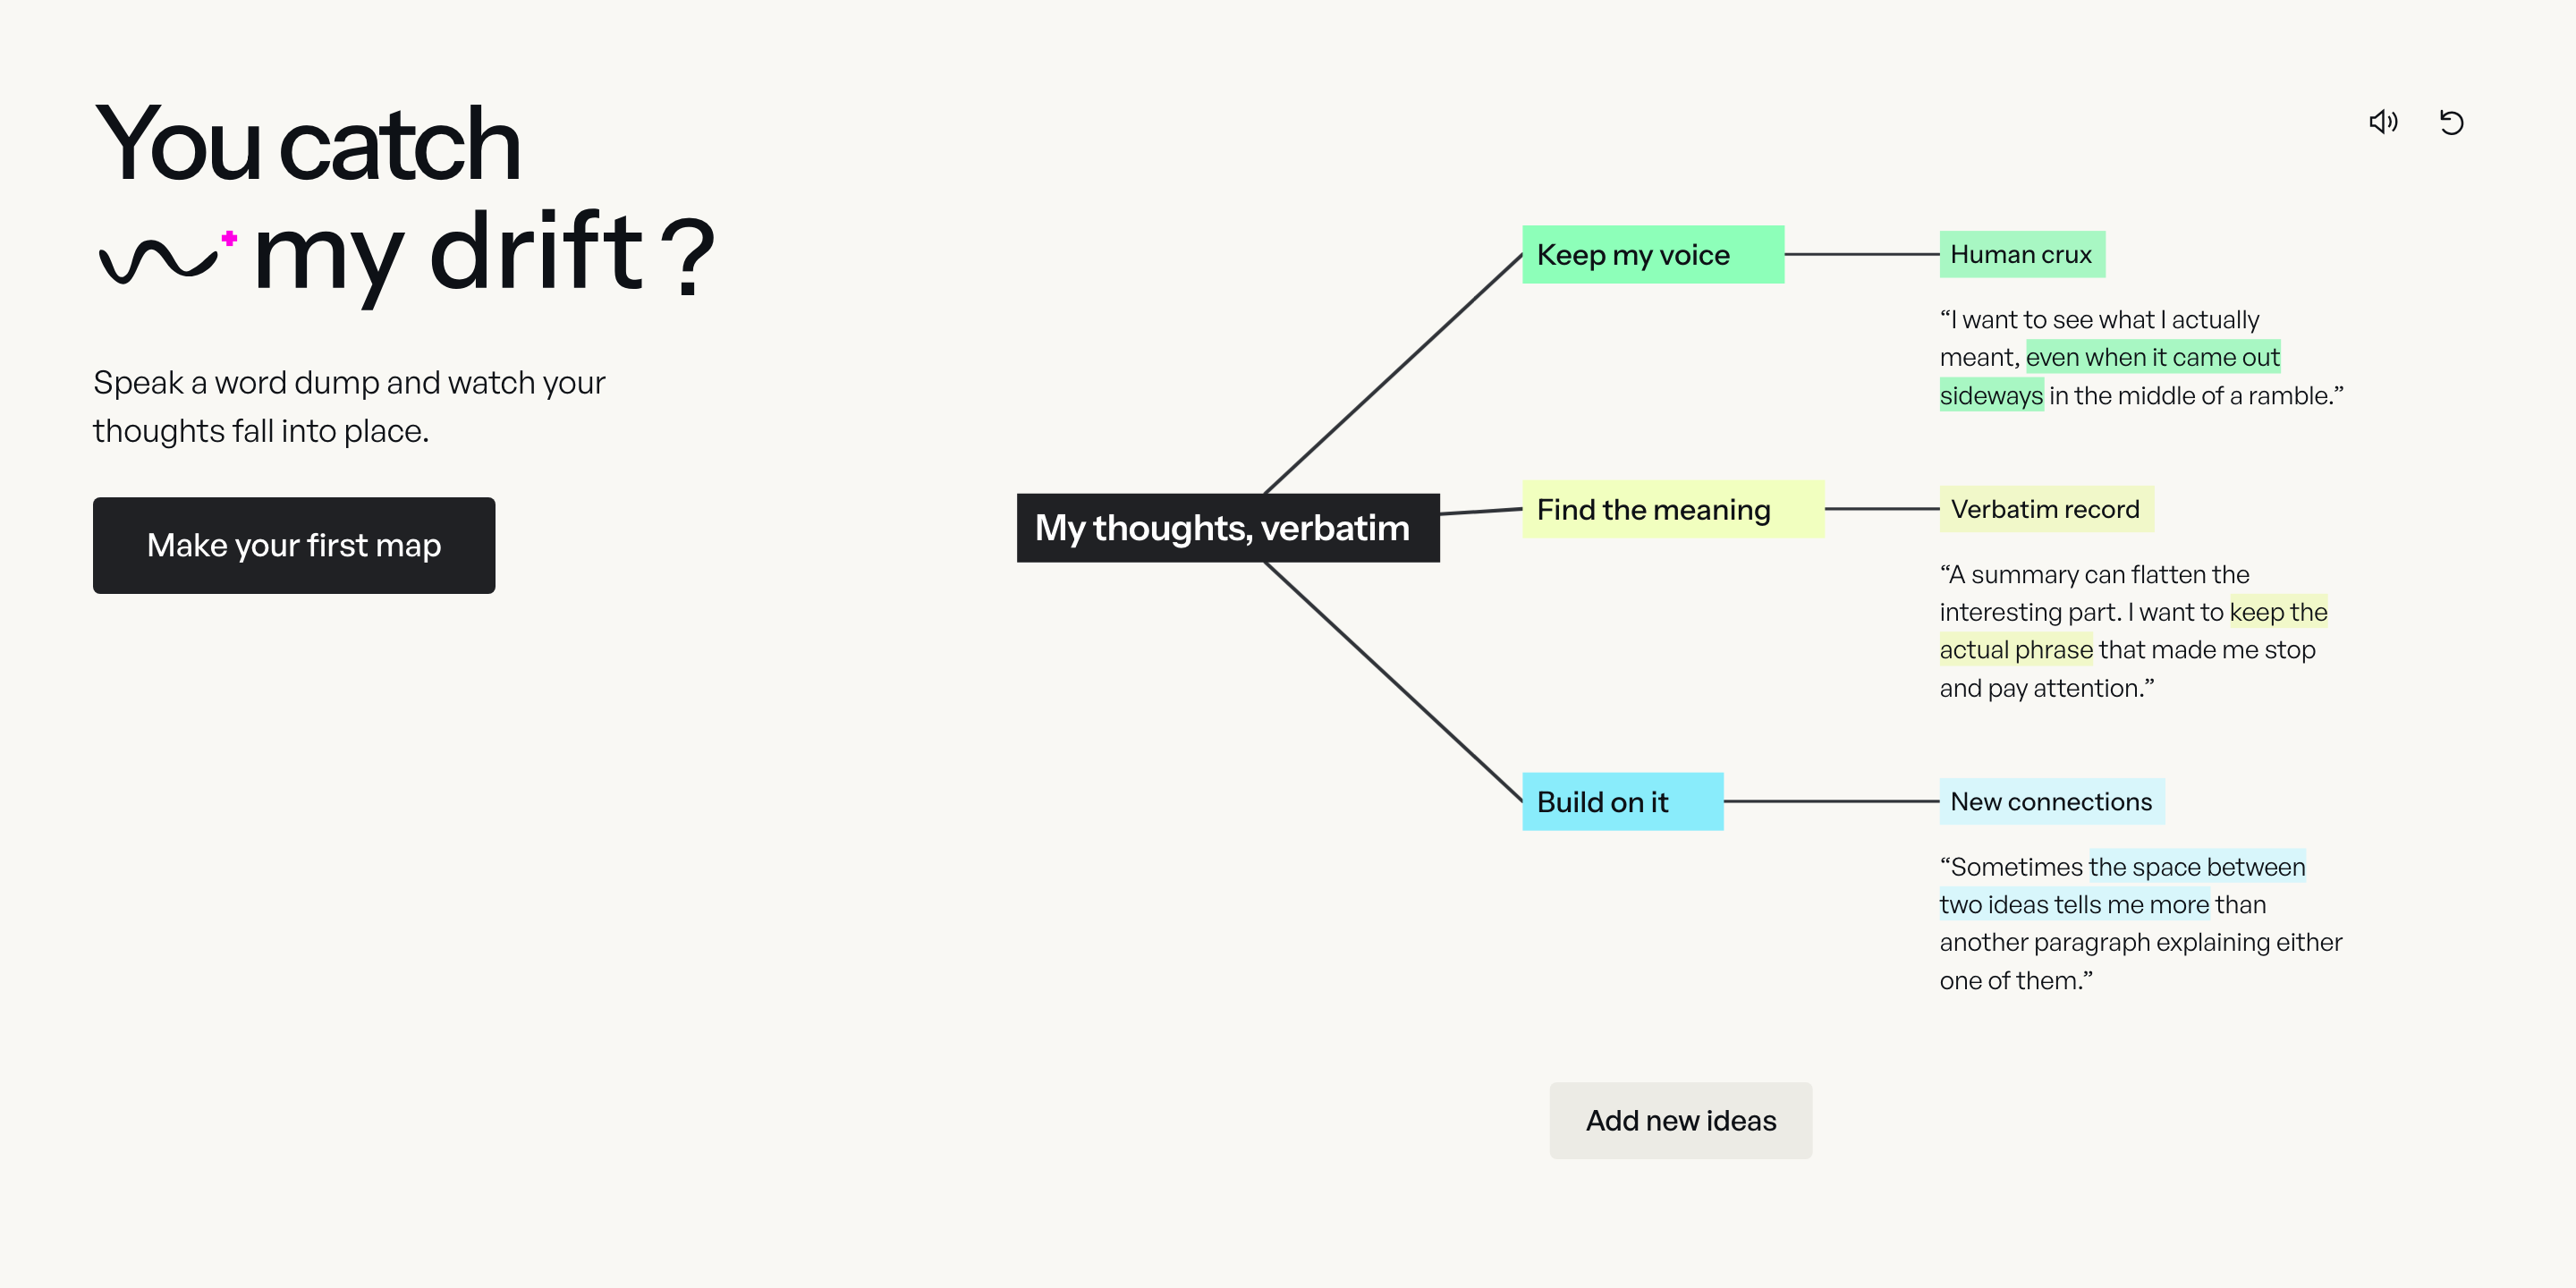
Task: Click the 'You catch' headline text
Action: (x=308, y=144)
